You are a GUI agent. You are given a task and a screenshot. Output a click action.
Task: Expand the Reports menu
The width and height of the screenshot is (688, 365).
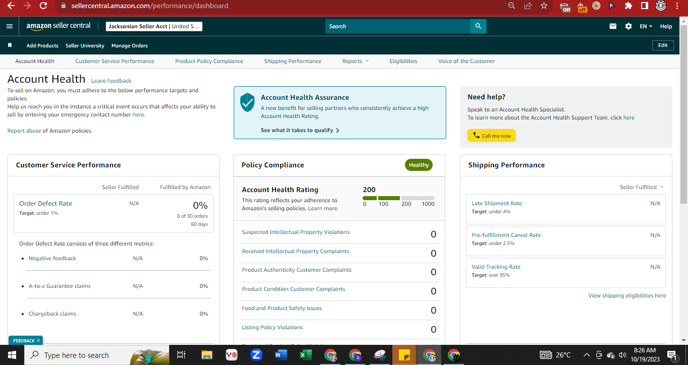(356, 61)
